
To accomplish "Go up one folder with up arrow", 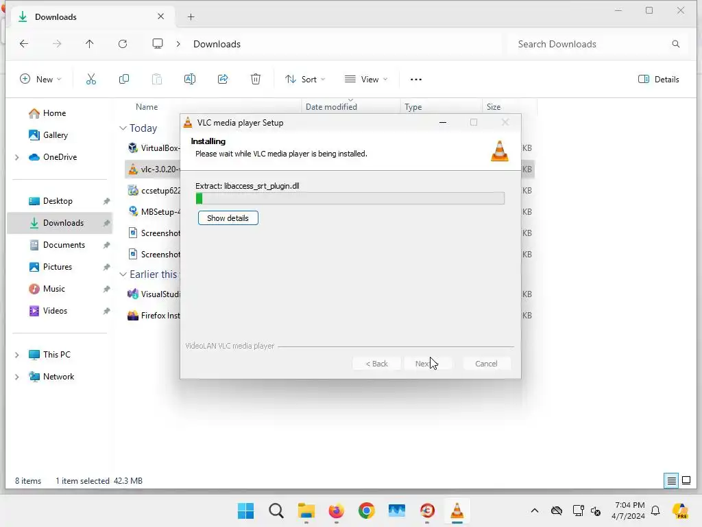I will tap(90, 44).
